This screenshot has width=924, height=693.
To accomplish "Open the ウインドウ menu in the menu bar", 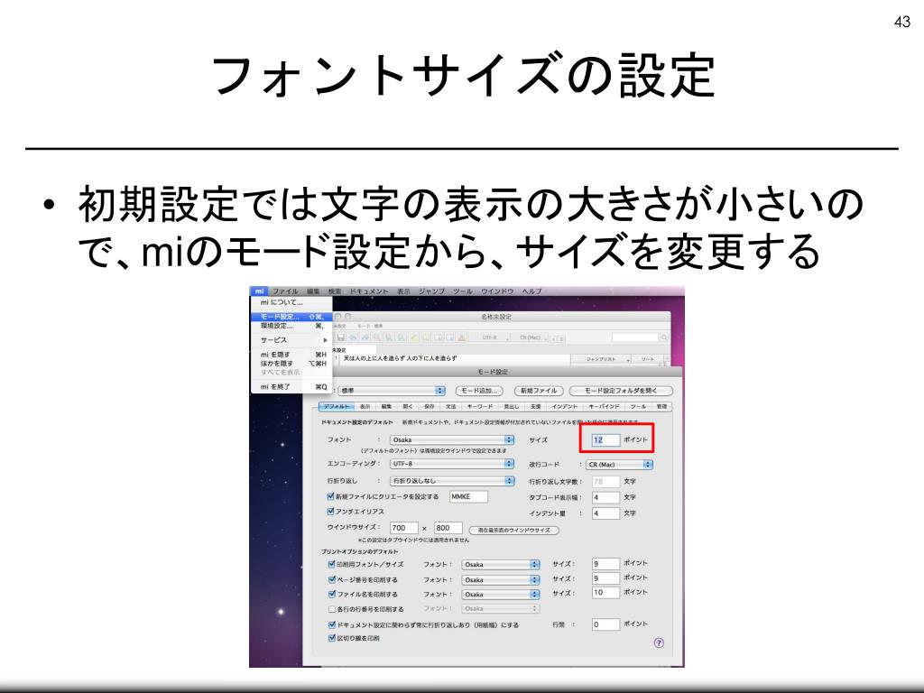I will coord(497,291).
